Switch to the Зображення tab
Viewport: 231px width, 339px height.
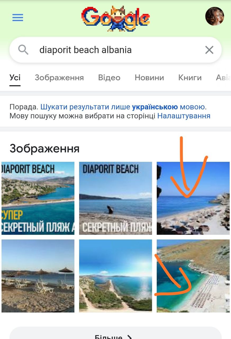coord(59,78)
